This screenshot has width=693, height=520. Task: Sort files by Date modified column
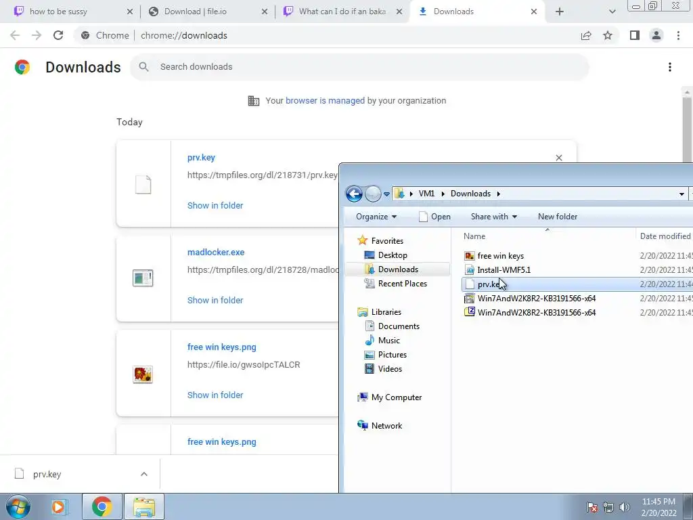click(x=665, y=236)
